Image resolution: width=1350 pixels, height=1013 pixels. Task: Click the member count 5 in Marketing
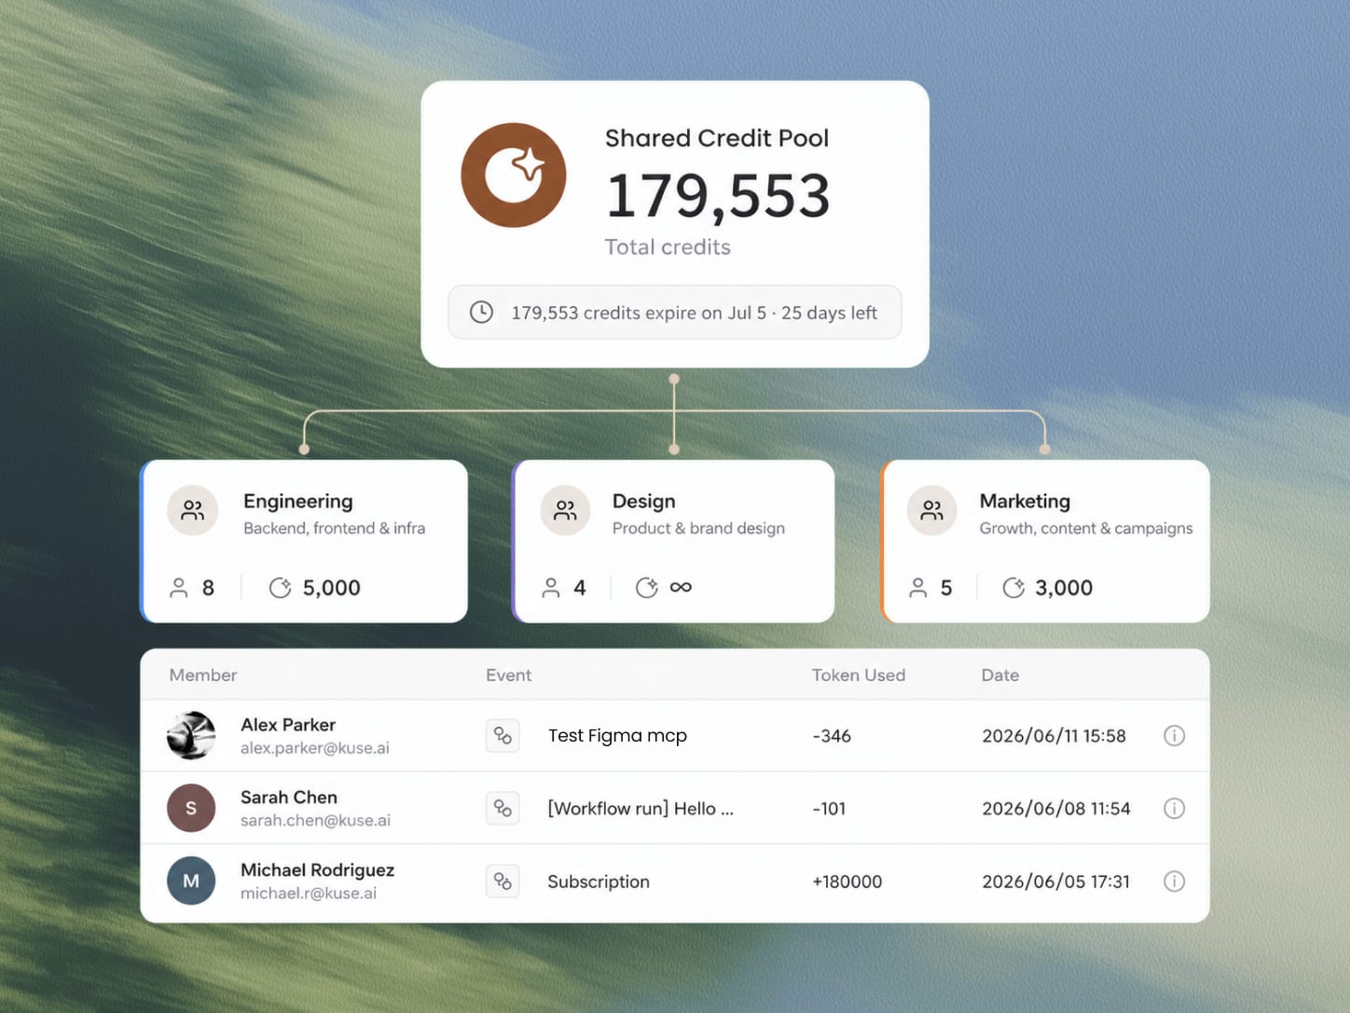click(x=946, y=588)
